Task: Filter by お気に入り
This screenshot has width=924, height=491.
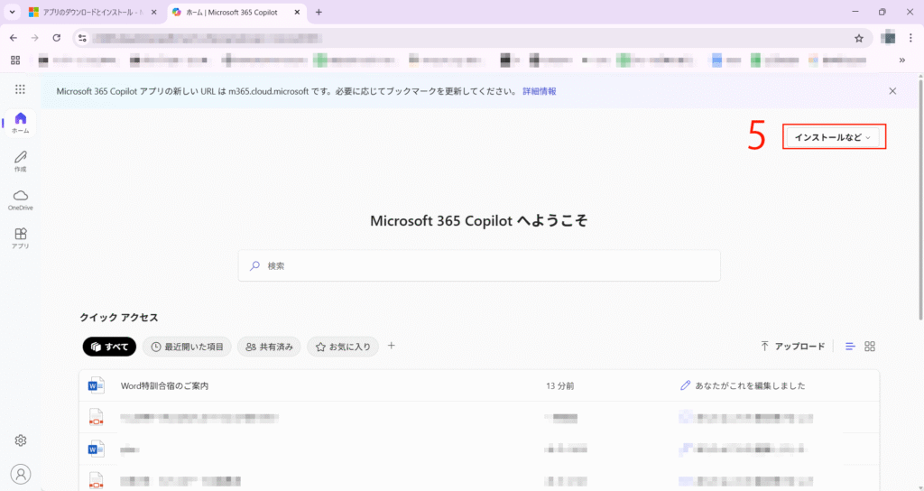Action: pyautogui.click(x=344, y=347)
